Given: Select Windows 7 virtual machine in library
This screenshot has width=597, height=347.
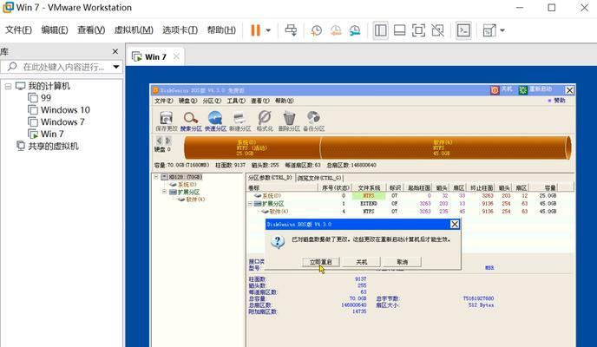Looking at the screenshot, I should tap(56, 121).
